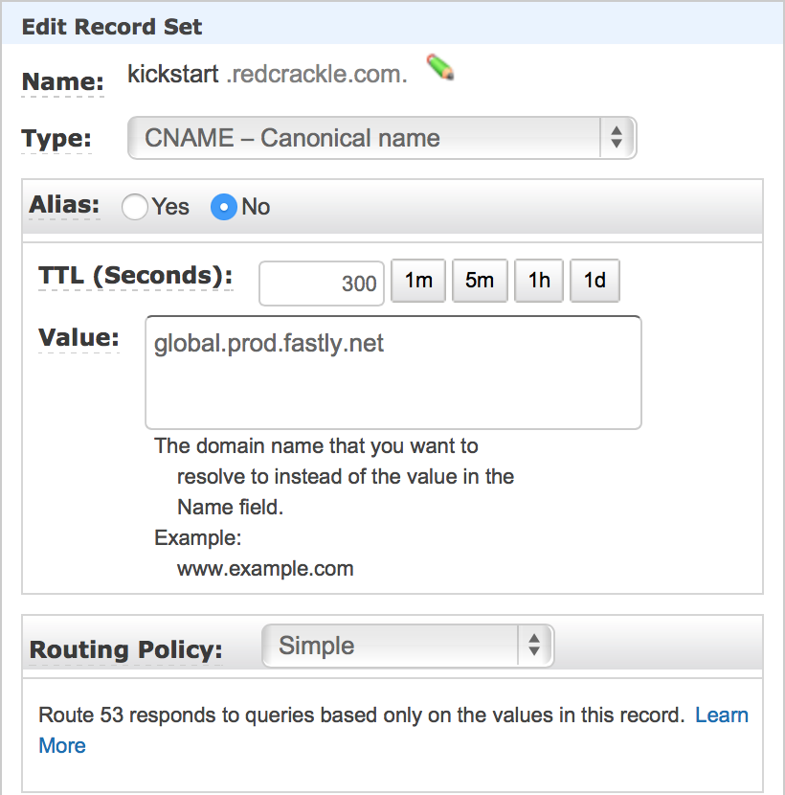Image resolution: width=785 pixels, height=795 pixels.
Task: Set TTL with the 1h button
Action: coord(539,281)
